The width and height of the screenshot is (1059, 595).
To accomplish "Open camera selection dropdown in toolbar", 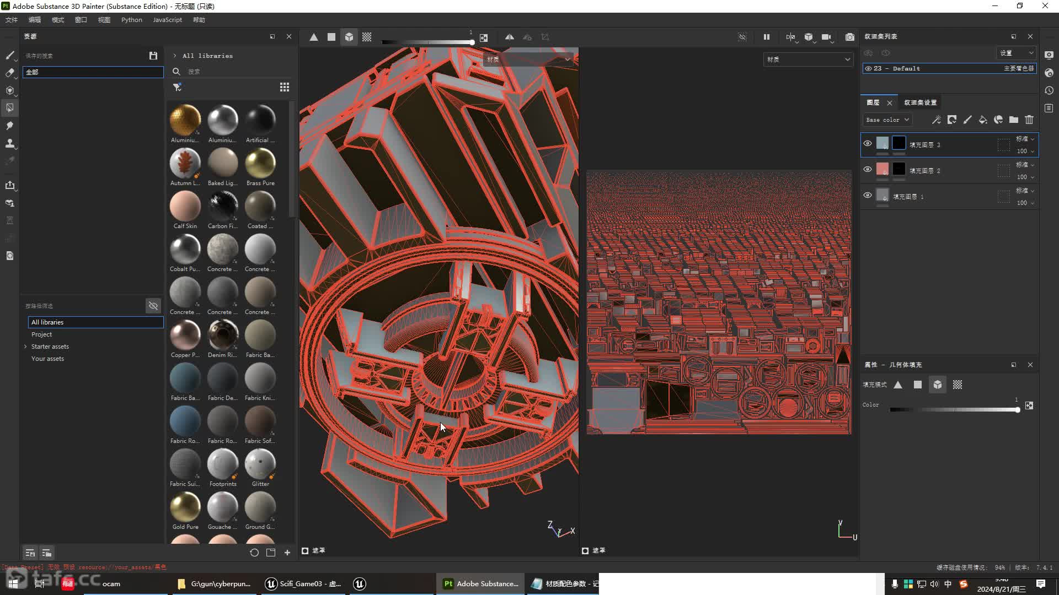I will click(x=826, y=37).
